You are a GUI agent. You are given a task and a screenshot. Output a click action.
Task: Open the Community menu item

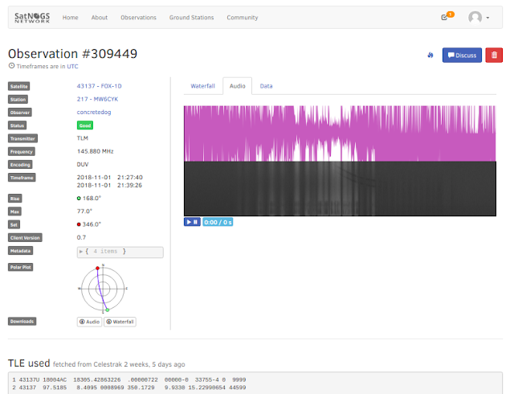pos(243,18)
